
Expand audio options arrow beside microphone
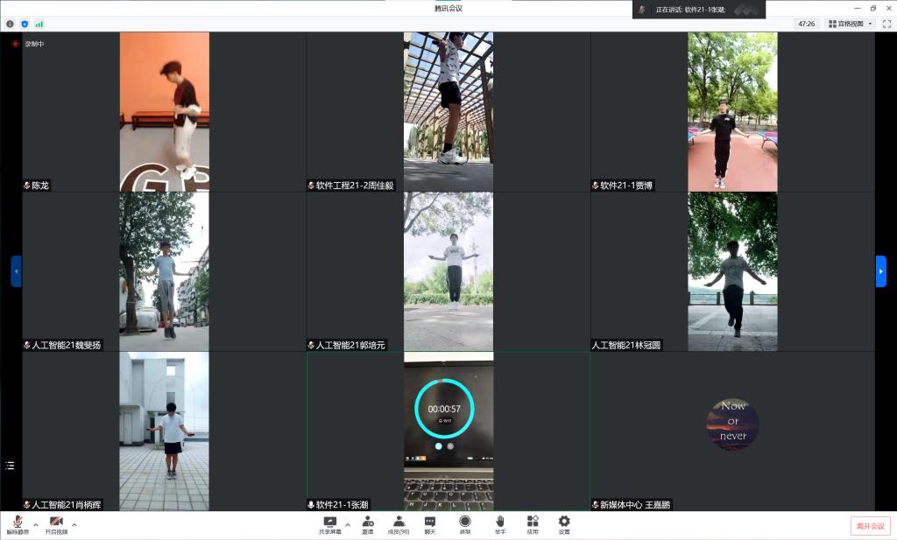click(36, 525)
